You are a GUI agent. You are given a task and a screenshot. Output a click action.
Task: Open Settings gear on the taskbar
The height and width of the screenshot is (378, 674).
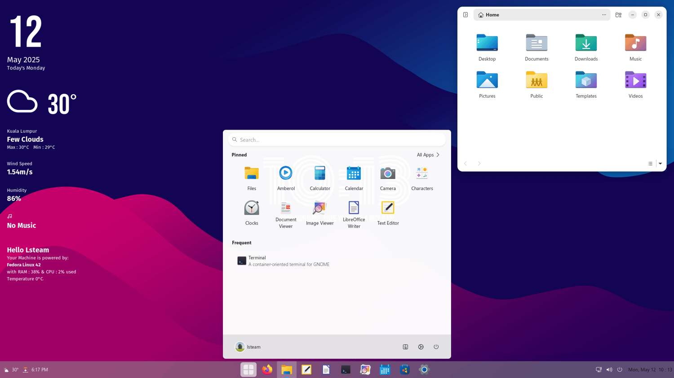(x=424, y=369)
